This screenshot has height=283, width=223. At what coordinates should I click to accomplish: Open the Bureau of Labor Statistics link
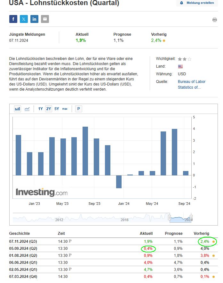[x=191, y=84]
